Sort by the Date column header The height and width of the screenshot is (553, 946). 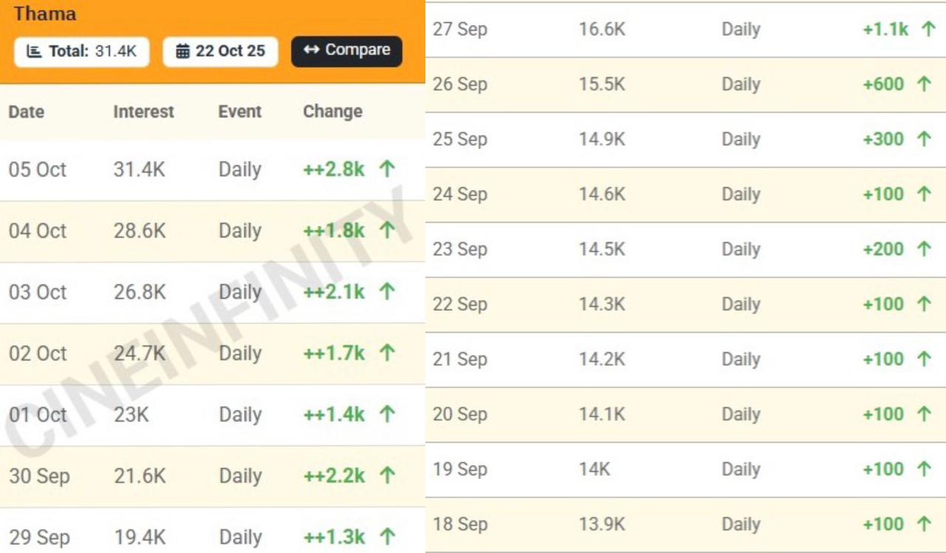click(x=27, y=112)
